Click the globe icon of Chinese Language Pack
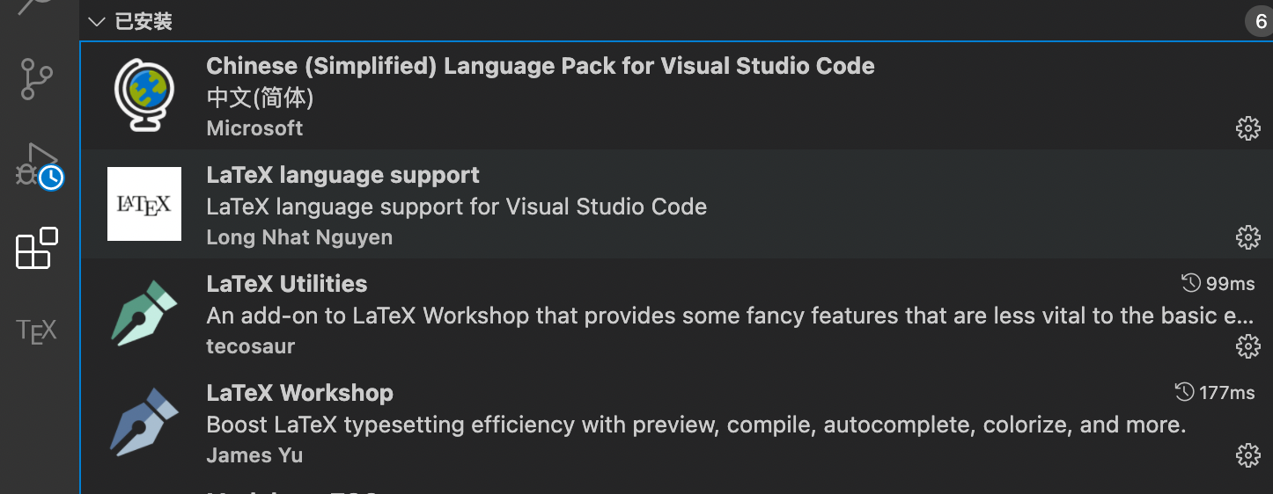The width and height of the screenshot is (1273, 494). pyautogui.click(x=143, y=95)
